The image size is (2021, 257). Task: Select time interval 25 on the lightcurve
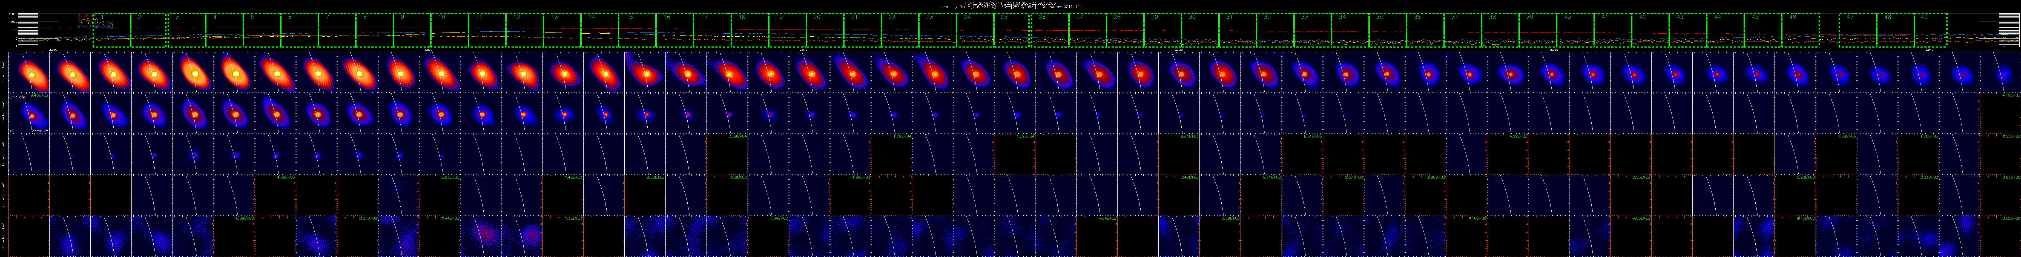(1011, 30)
